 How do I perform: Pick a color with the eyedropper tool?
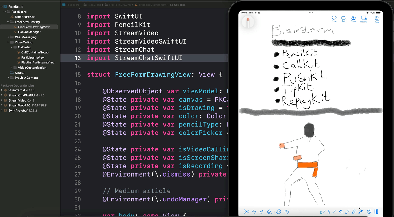click(x=361, y=212)
